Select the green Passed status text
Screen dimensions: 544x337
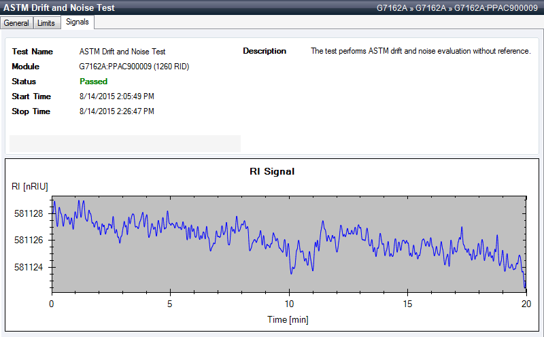pos(93,82)
